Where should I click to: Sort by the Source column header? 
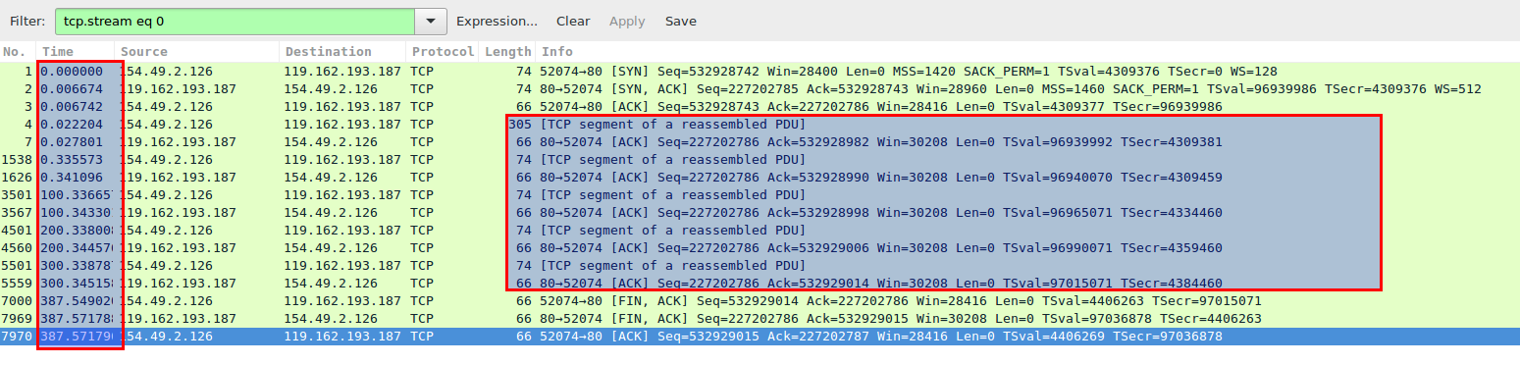click(x=196, y=52)
